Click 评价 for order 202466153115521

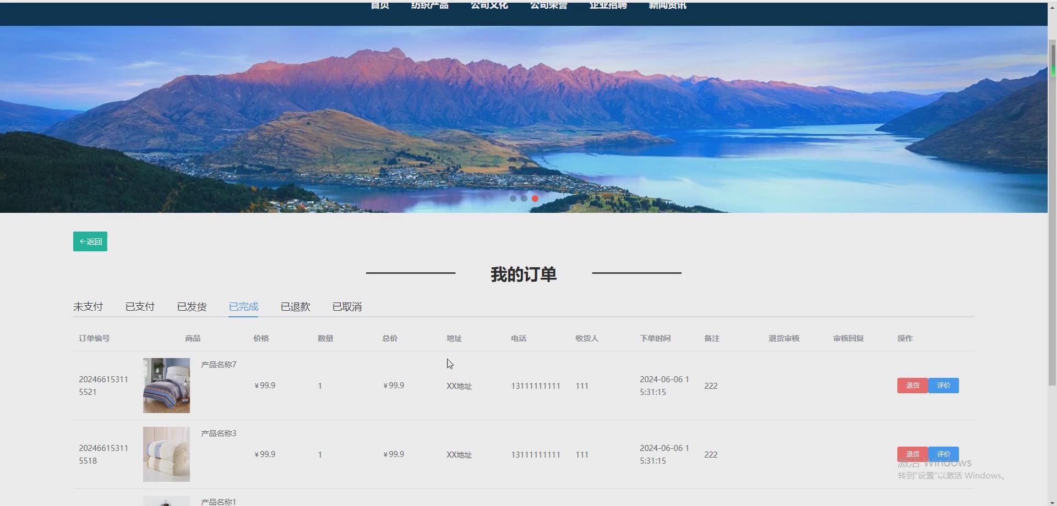[944, 386]
